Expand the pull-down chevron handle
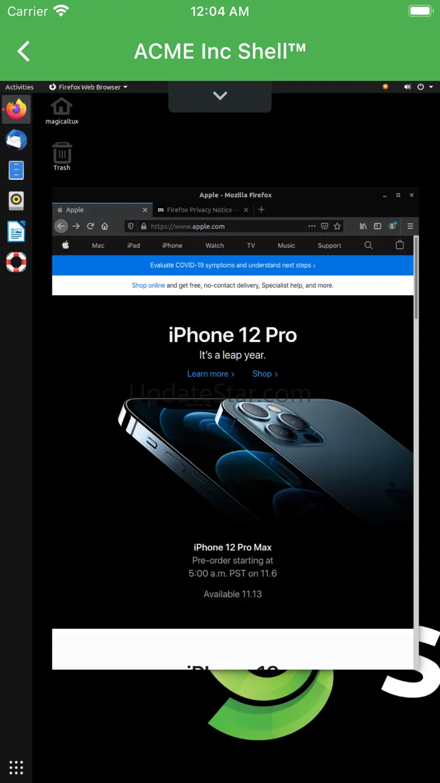 [x=220, y=96]
